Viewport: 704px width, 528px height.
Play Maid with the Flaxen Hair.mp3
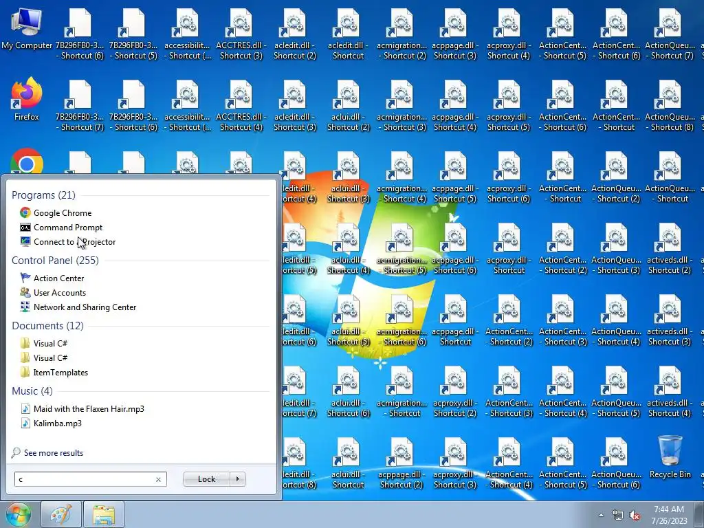click(82, 408)
